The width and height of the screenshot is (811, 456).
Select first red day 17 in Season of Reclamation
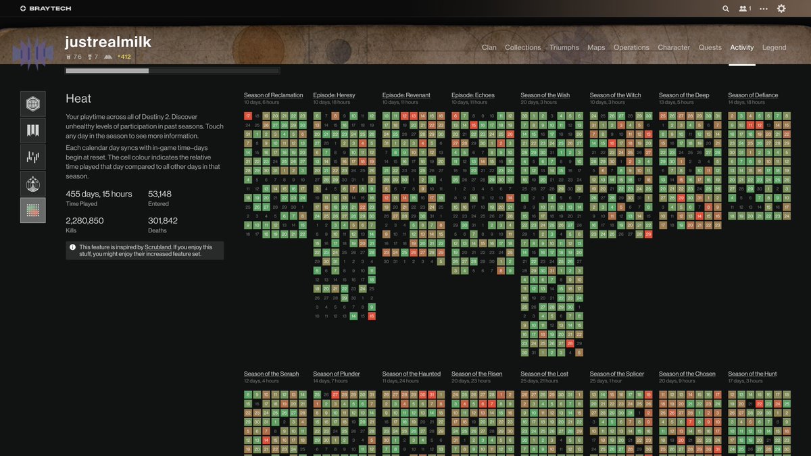pyautogui.click(x=248, y=116)
